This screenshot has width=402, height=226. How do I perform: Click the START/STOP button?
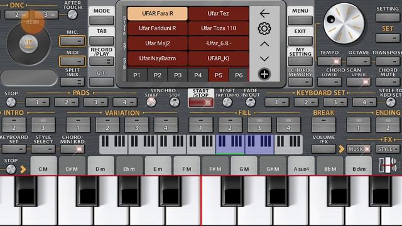tap(201, 102)
